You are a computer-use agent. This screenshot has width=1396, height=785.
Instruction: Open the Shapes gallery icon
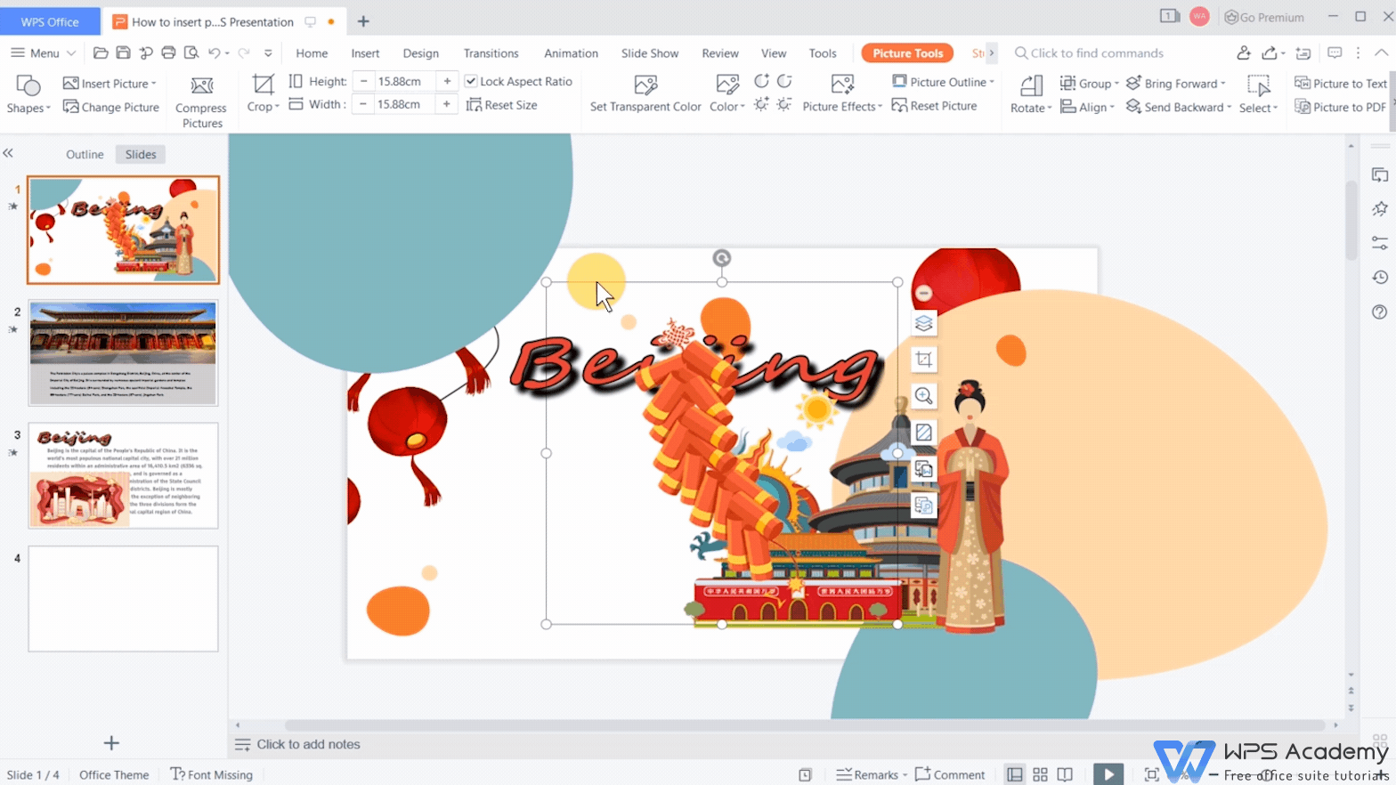point(28,85)
